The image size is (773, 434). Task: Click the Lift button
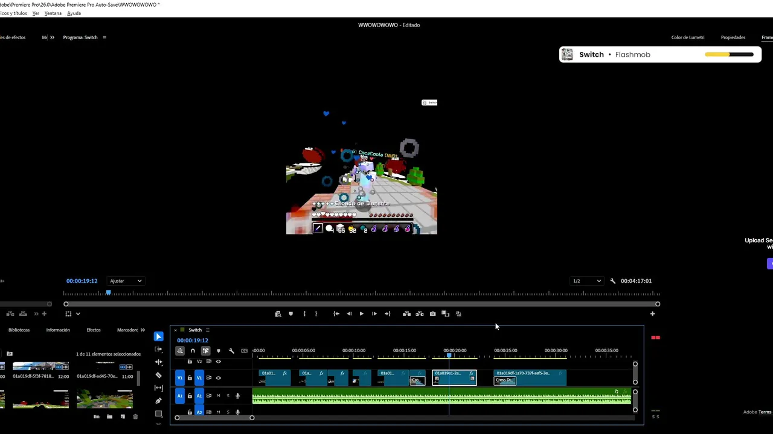coord(407,314)
